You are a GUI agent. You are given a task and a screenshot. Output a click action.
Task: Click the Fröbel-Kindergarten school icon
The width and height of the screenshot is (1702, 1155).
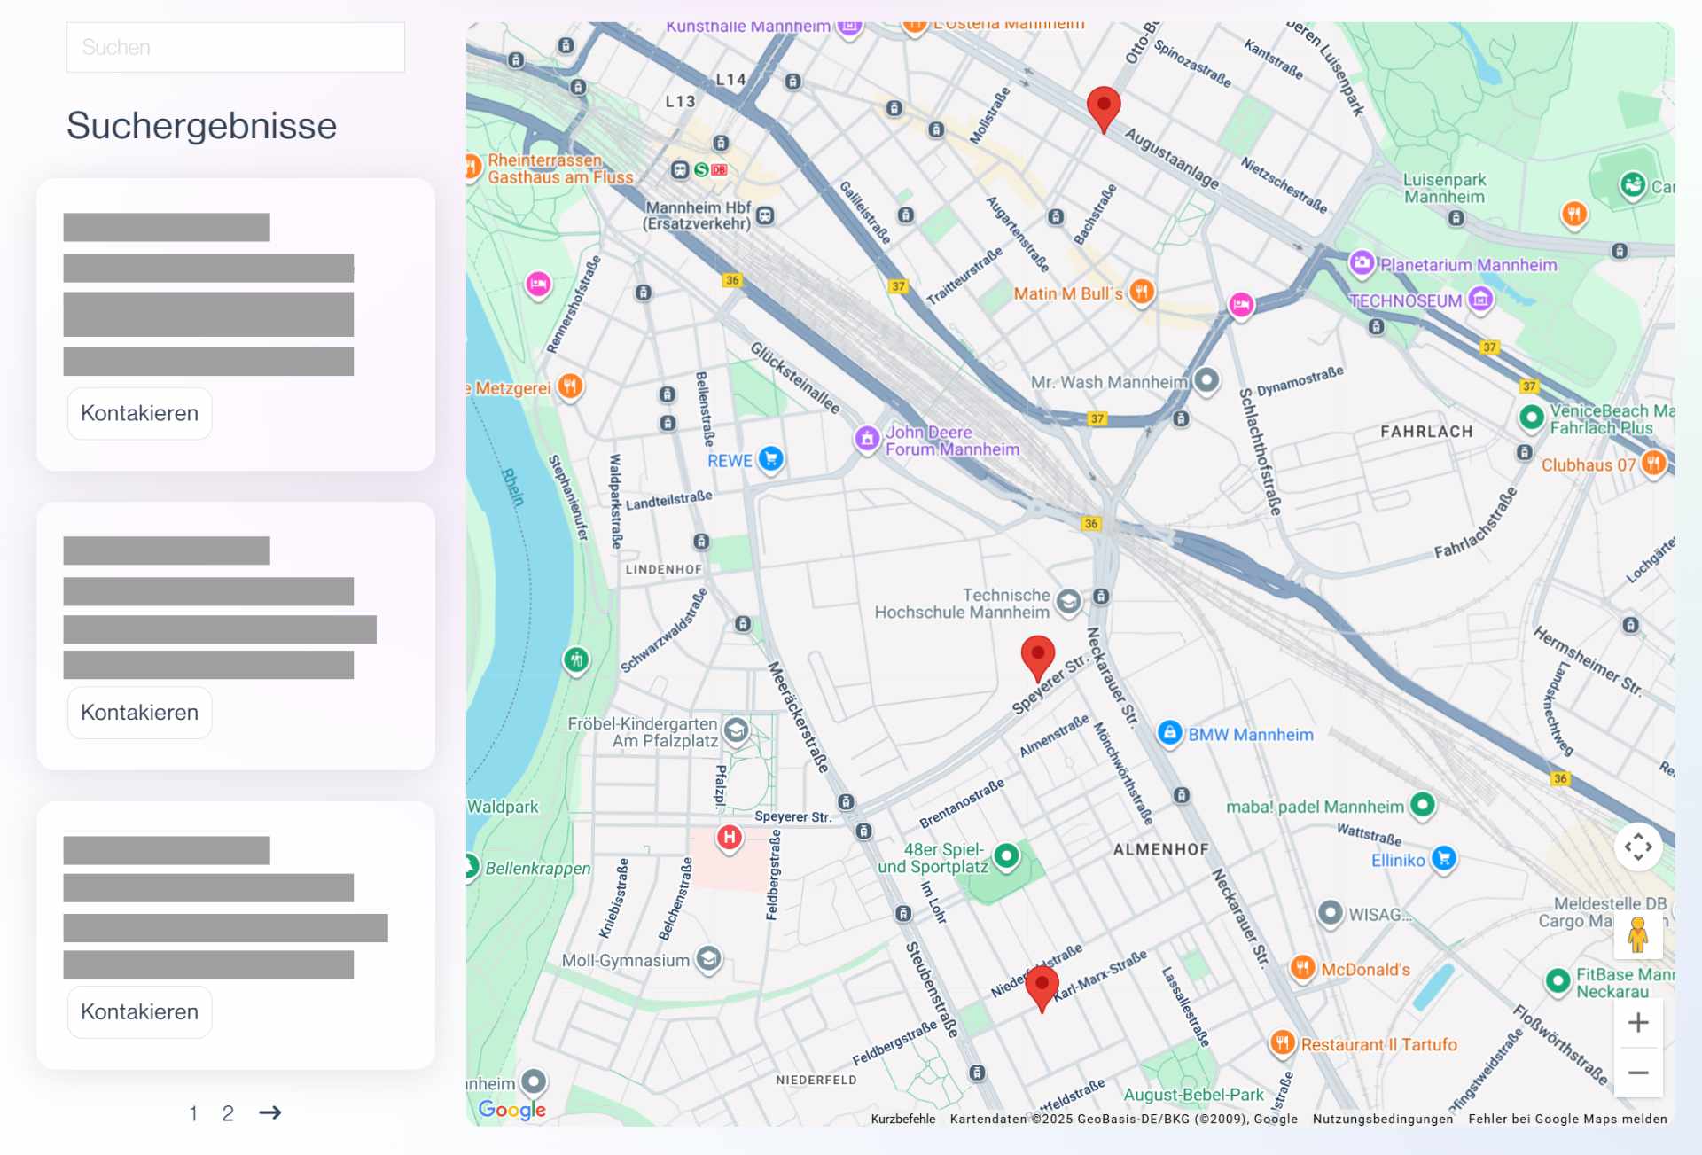[x=736, y=731]
